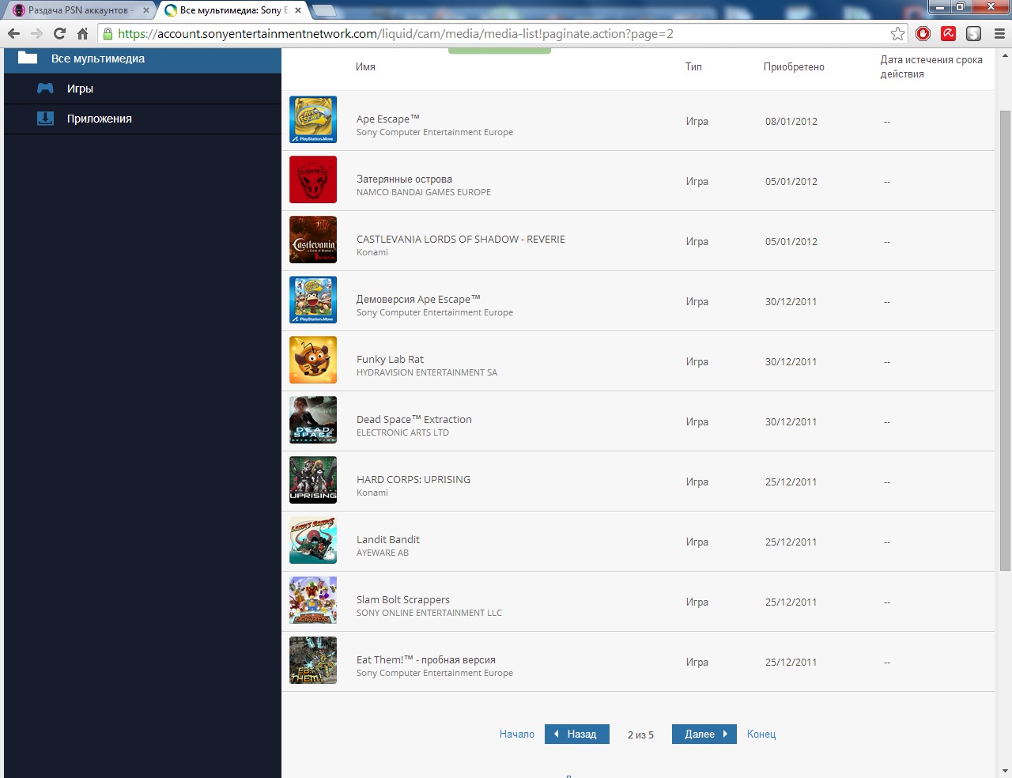
Task: Click publisher SONY ONLINE ENTERTAINMENT LLC
Action: tap(429, 613)
